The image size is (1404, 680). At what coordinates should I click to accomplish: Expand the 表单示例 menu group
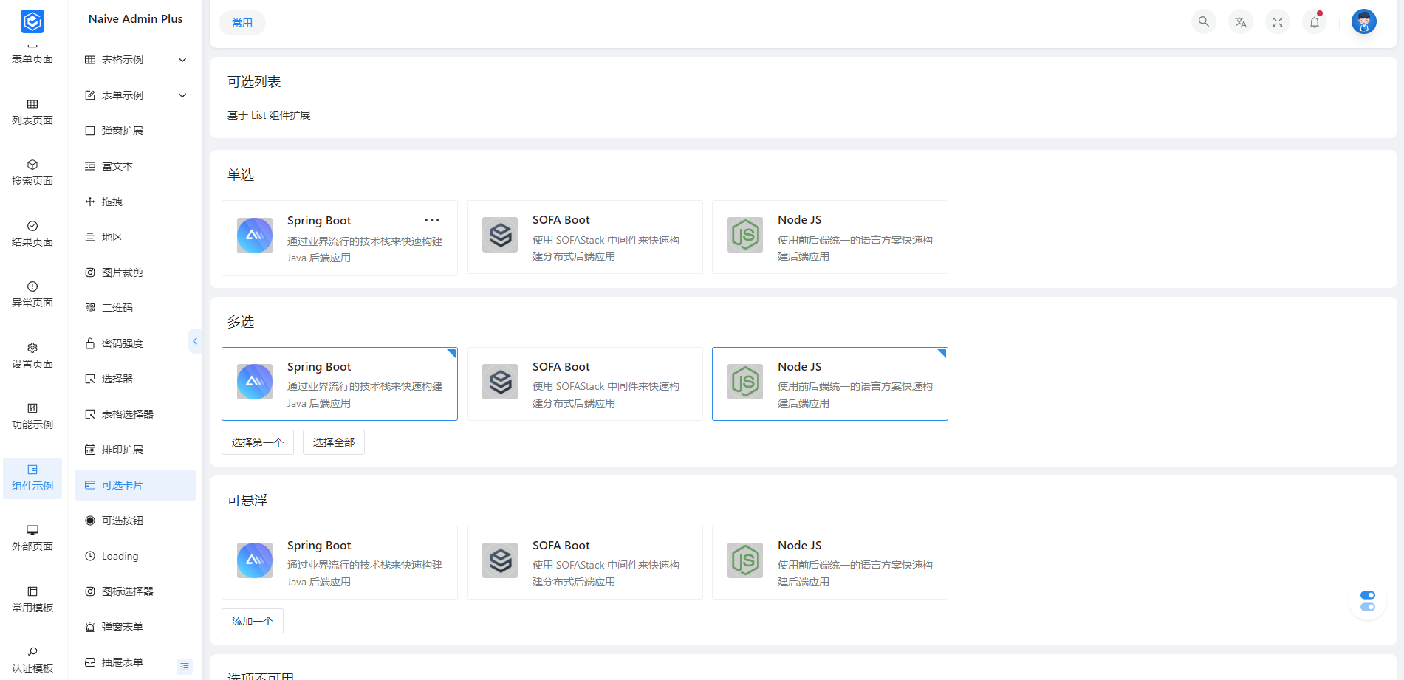(135, 95)
